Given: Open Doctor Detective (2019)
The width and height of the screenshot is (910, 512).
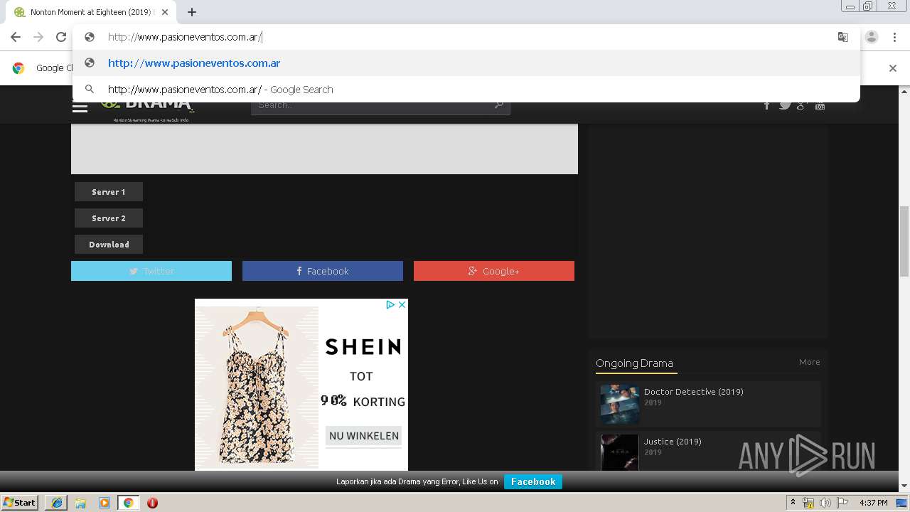Looking at the screenshot, I should click(694, 392).
